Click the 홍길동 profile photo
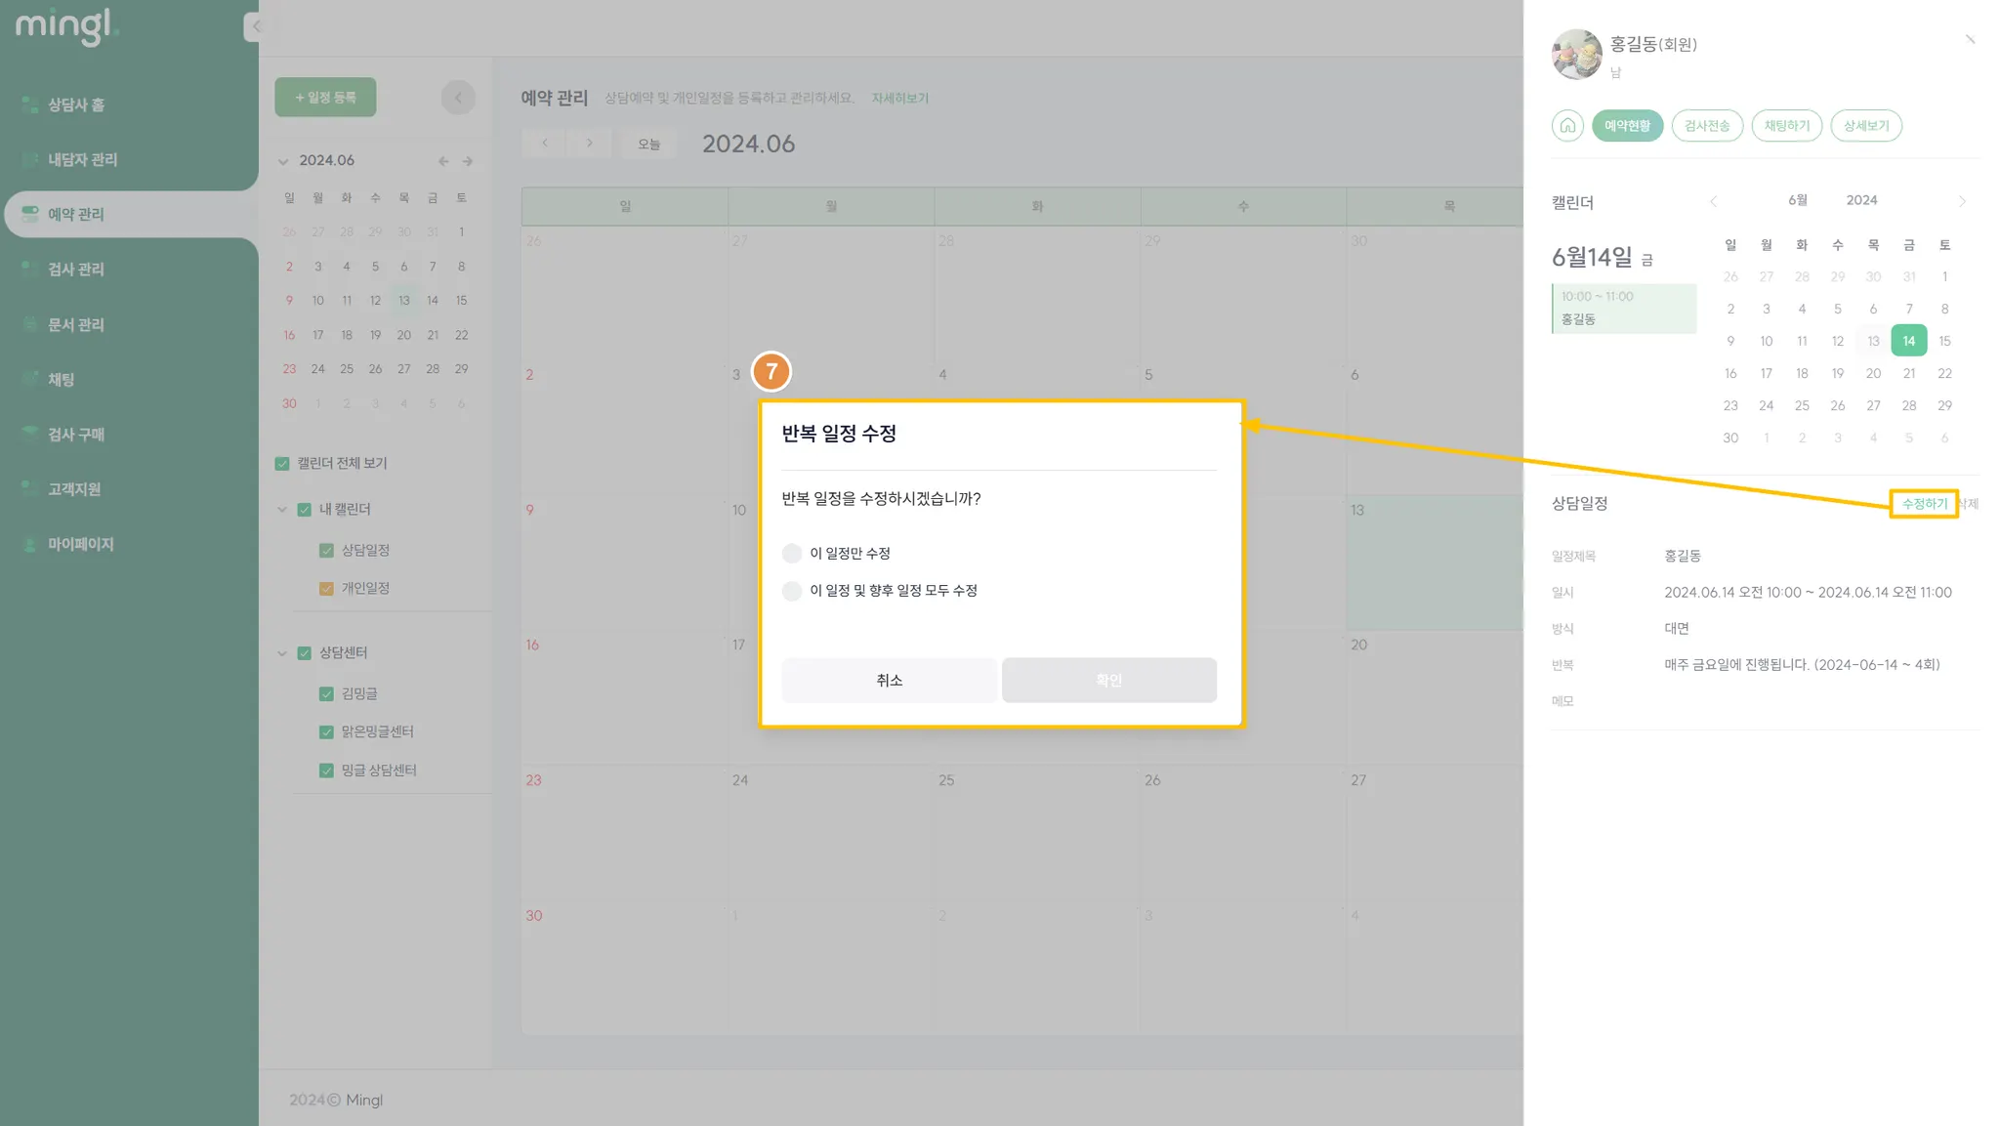 (1576, 54)
